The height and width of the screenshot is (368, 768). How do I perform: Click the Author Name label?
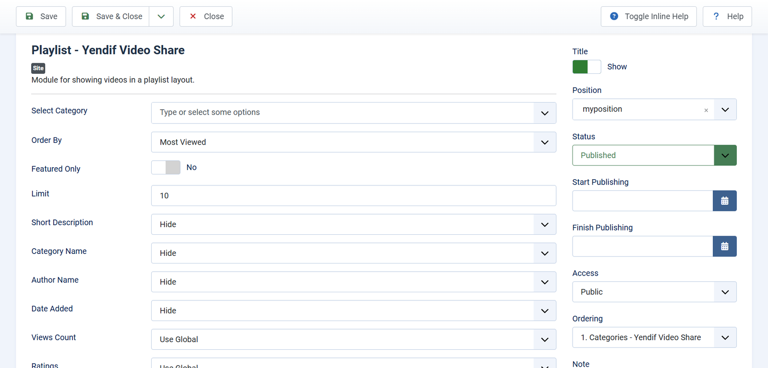click(x=55, y=280)
